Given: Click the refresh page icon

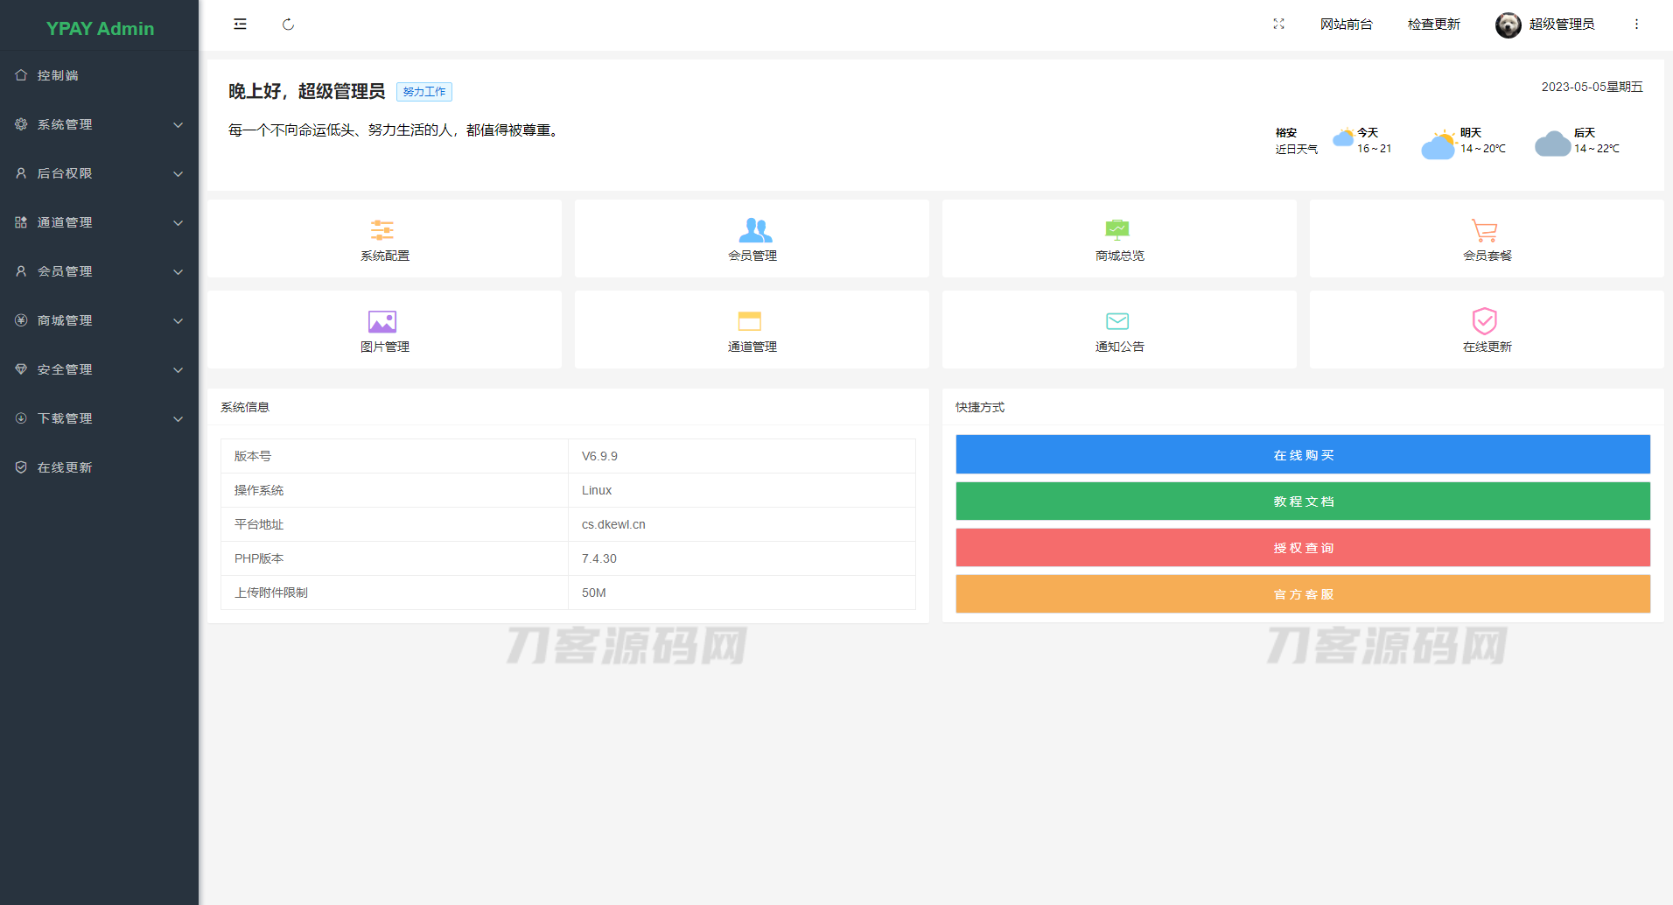Looking at the screenshot, I should 288,25.
